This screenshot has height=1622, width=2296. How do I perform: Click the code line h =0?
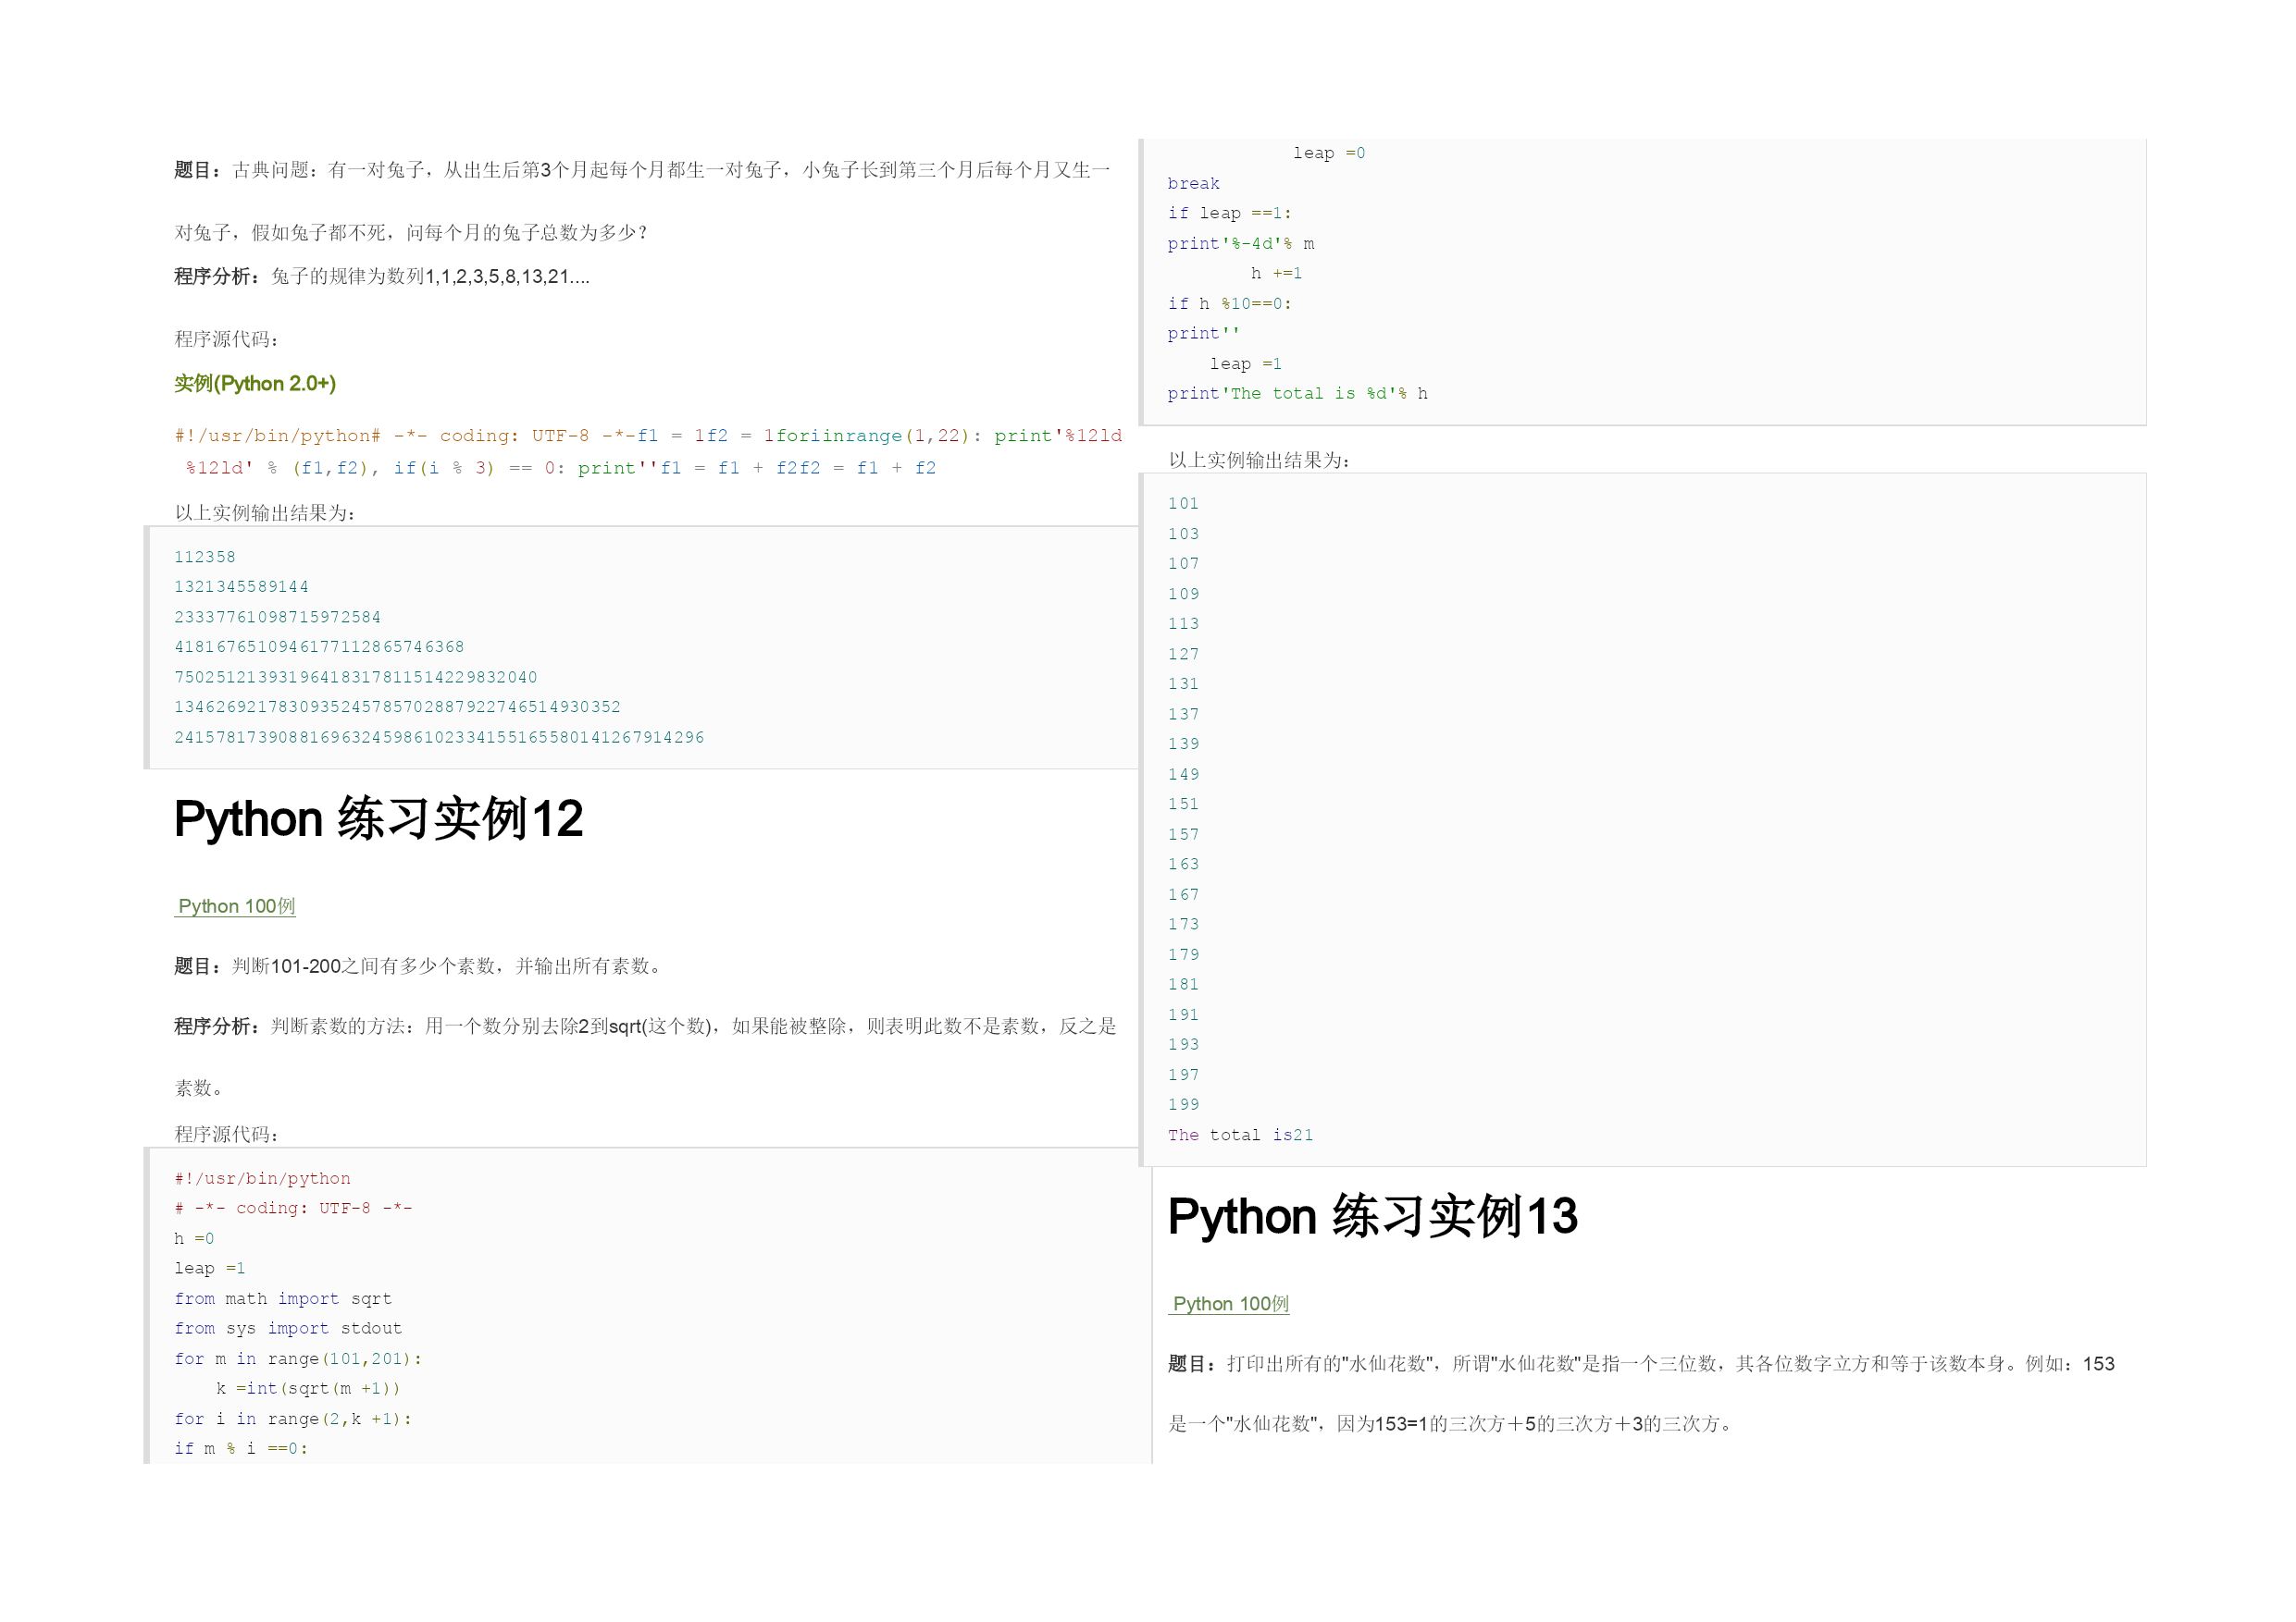tap(194, 1239)
